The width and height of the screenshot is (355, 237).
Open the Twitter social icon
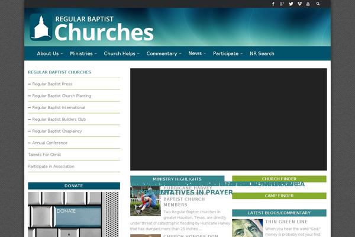coord(291,4)
